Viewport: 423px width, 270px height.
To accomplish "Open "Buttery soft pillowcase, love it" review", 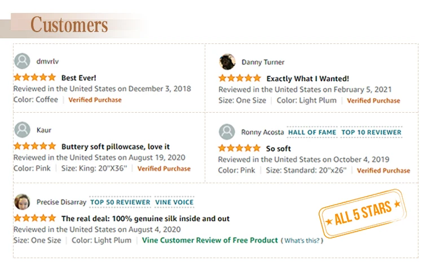I will pyautogui.click(x=116, y=147).
